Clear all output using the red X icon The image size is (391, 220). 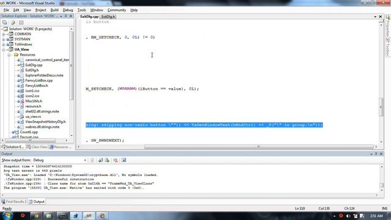[x=115, y=160]
